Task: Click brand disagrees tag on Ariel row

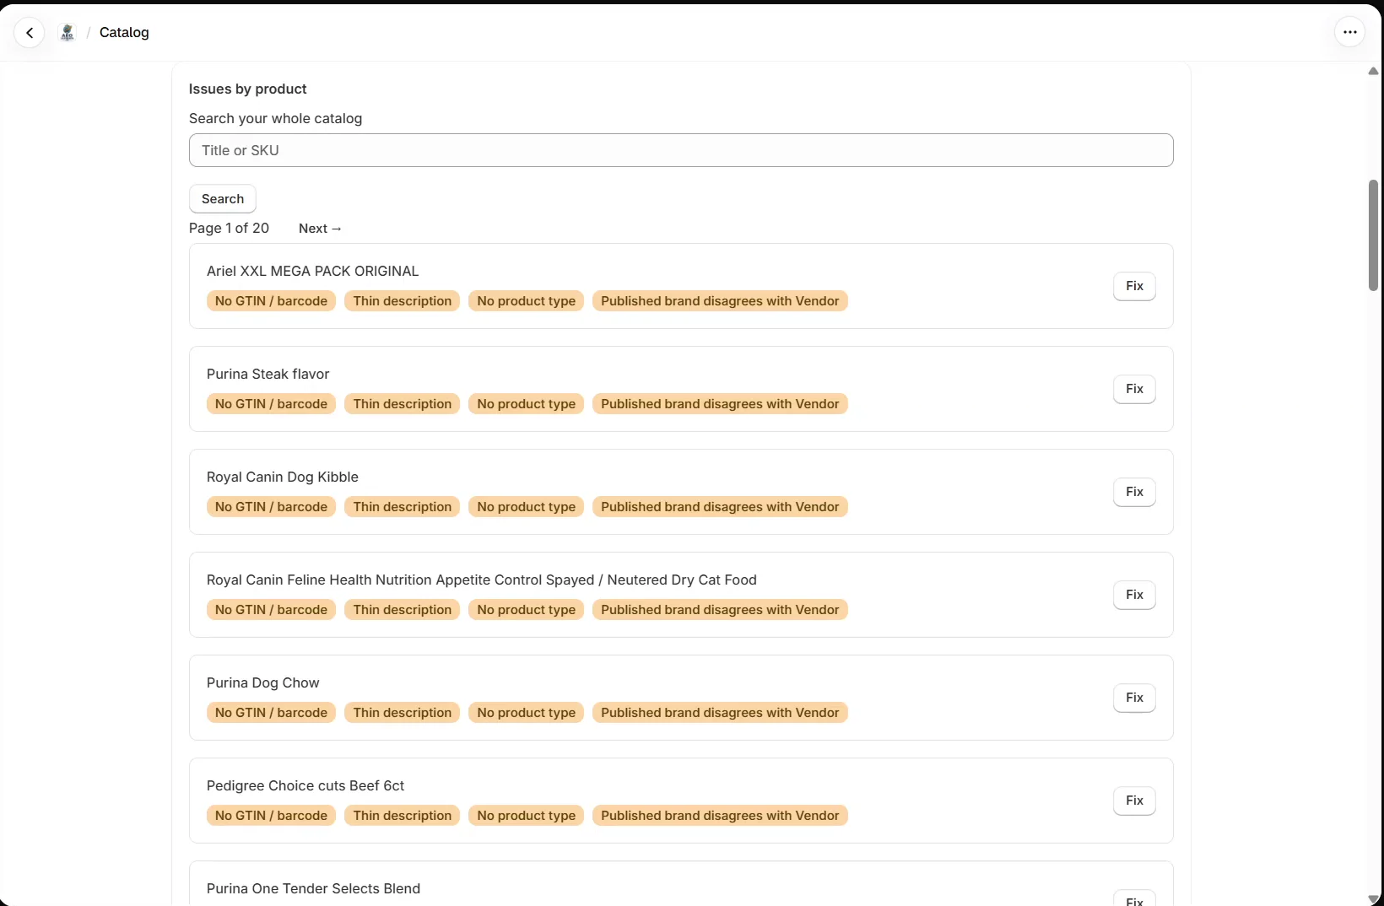Action: click(x=720, y=301)
